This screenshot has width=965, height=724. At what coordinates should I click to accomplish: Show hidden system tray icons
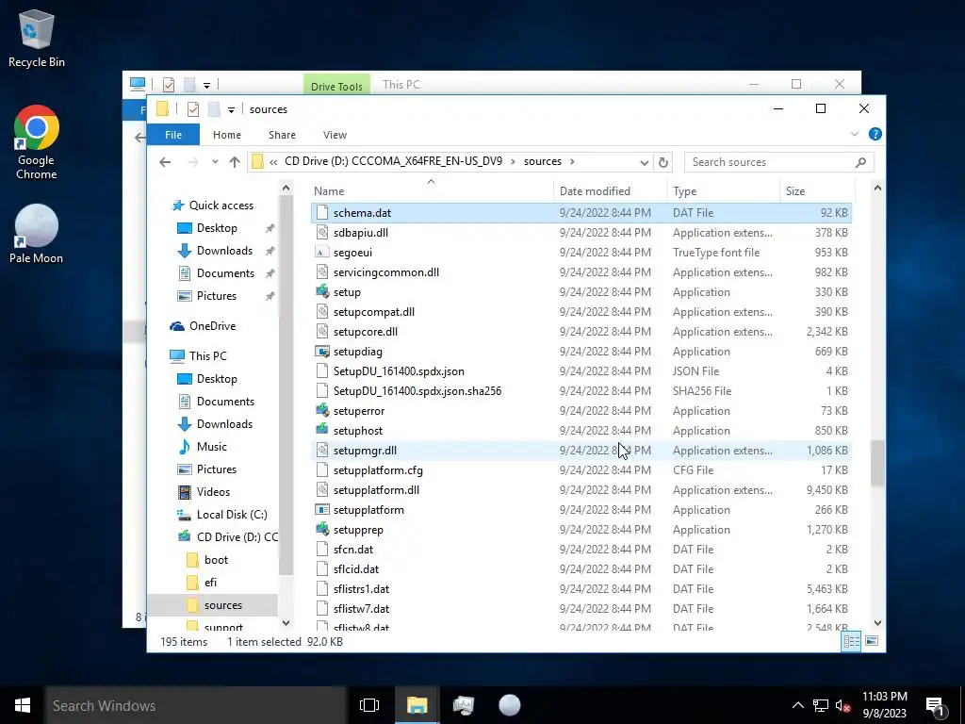797,705
